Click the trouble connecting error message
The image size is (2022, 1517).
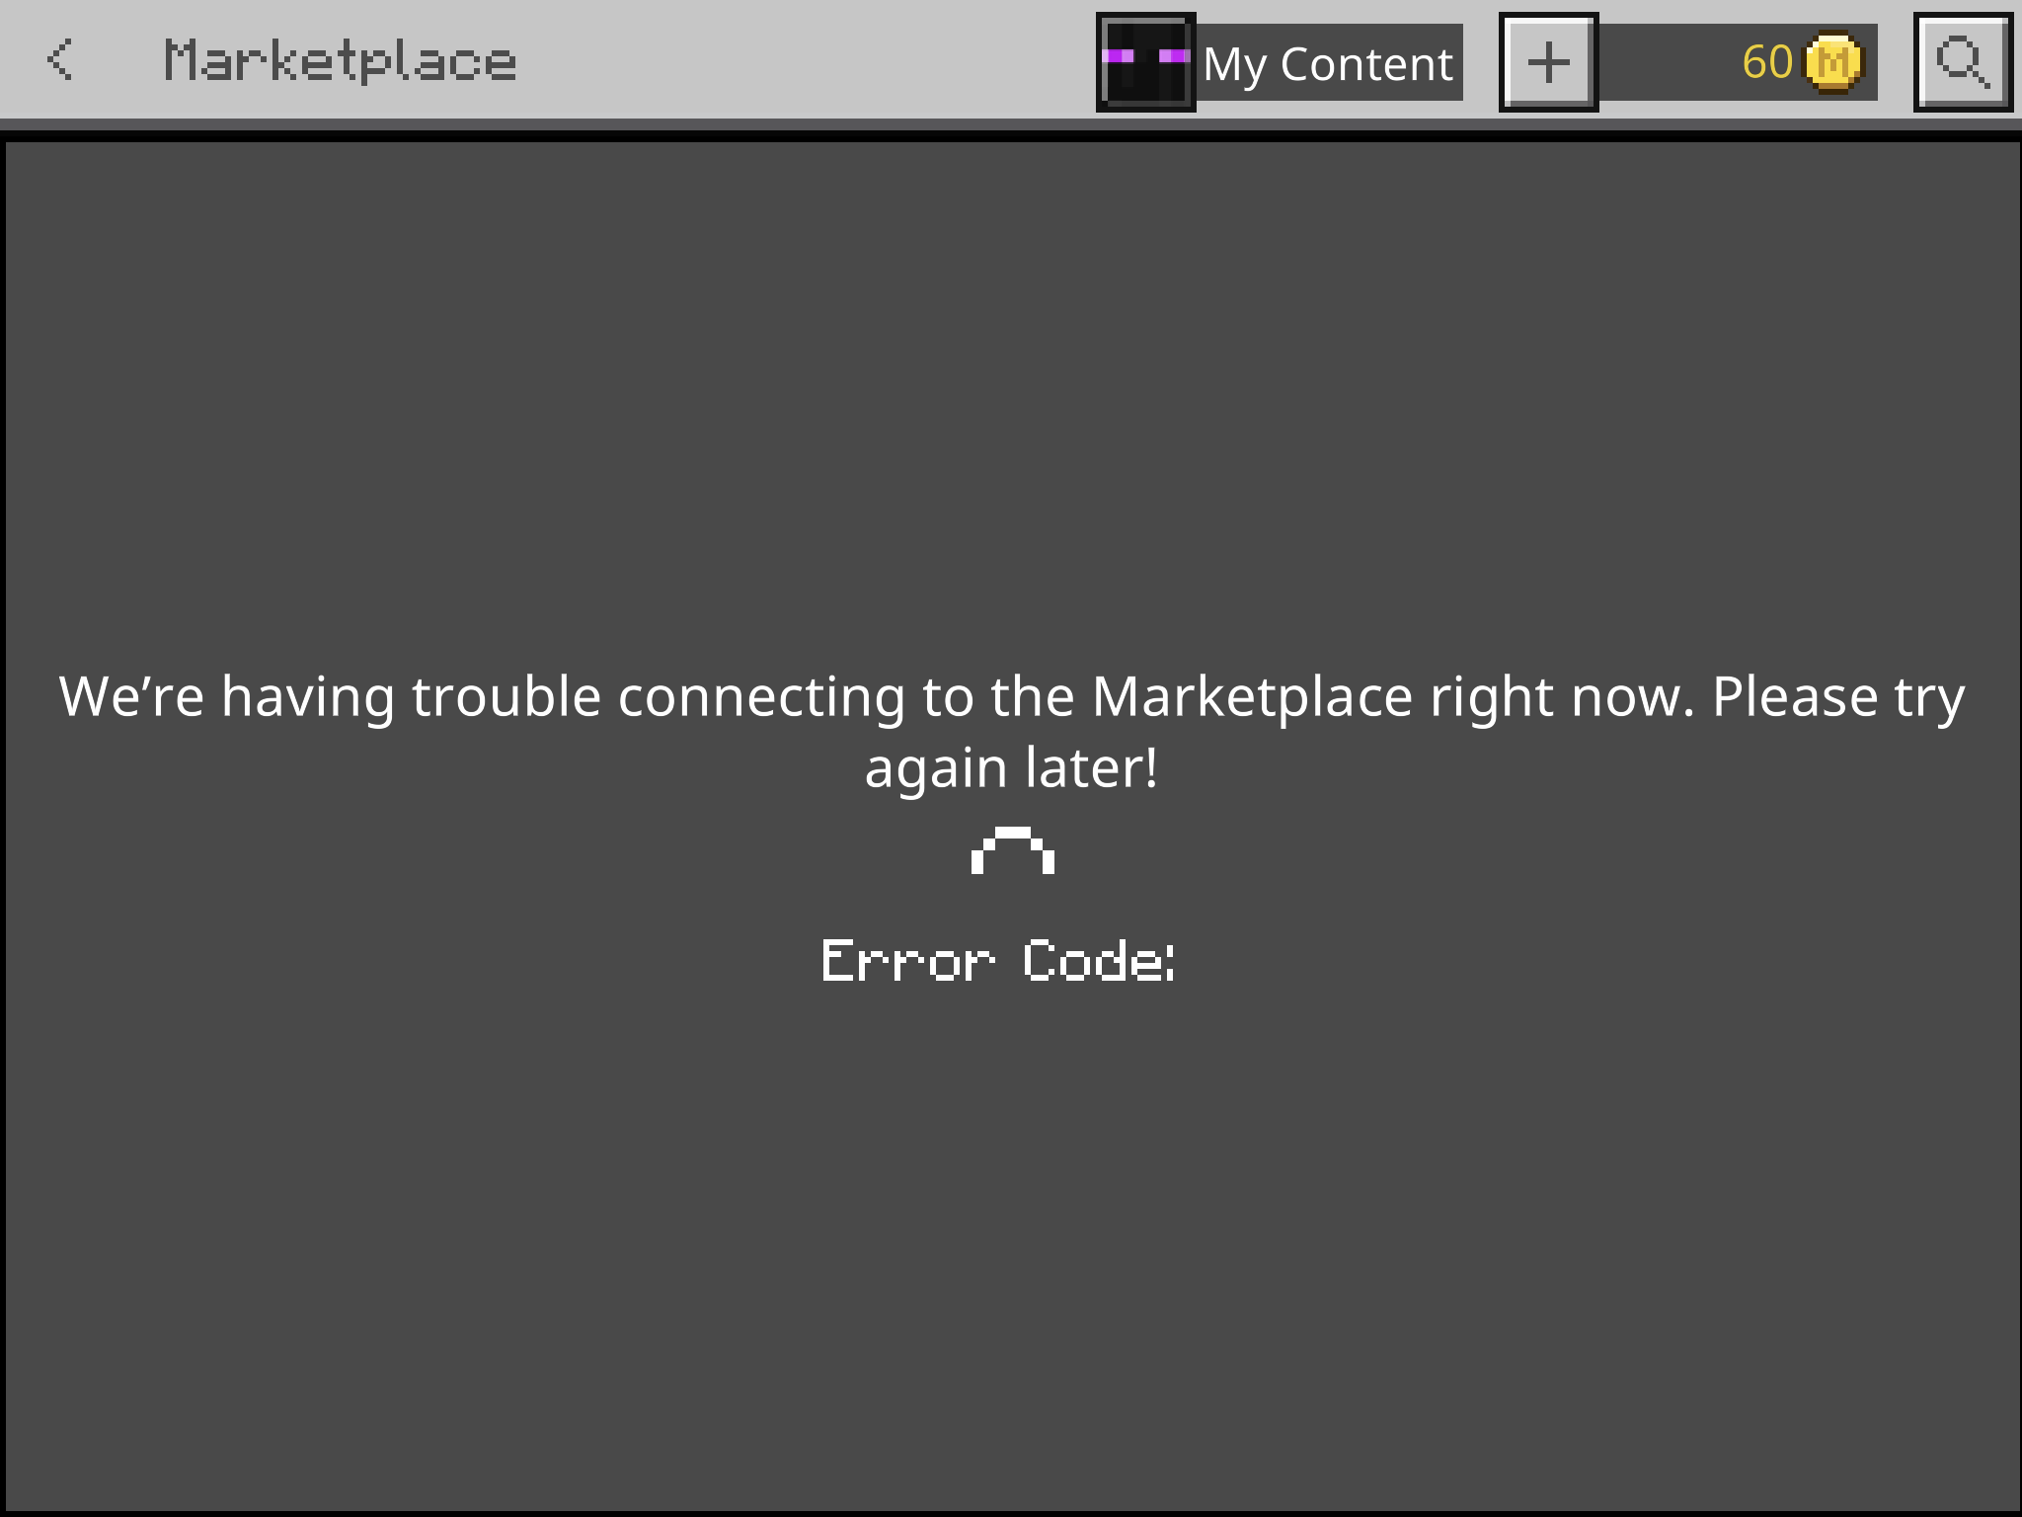pyautogui.click(x=1012, y=732)
